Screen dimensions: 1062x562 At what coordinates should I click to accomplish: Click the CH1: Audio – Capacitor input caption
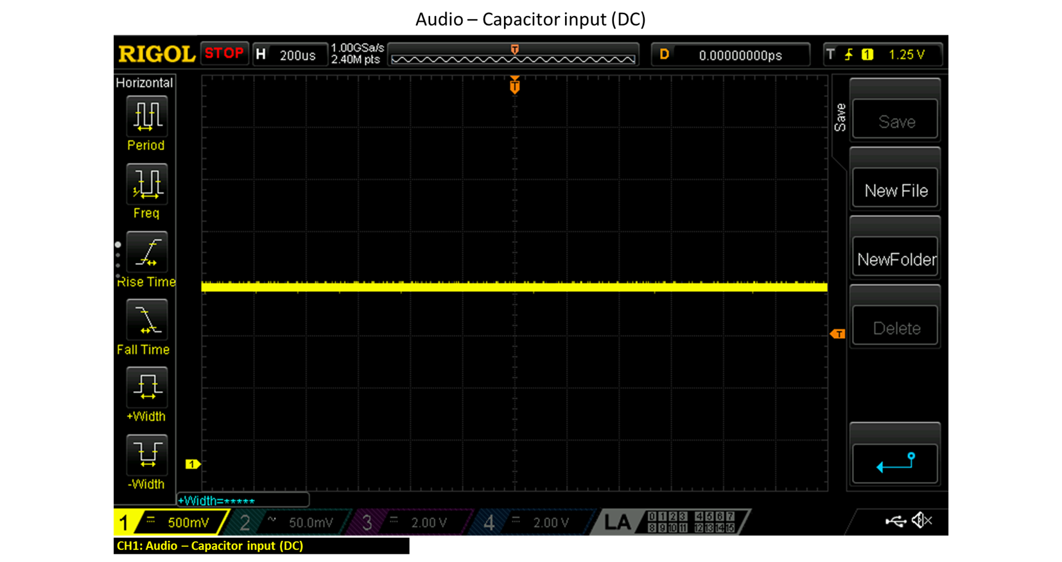point(210,546)
